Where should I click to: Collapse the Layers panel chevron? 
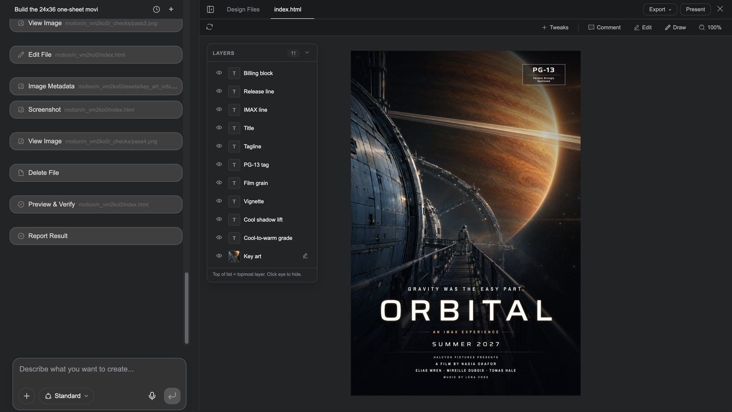point(307,53)
